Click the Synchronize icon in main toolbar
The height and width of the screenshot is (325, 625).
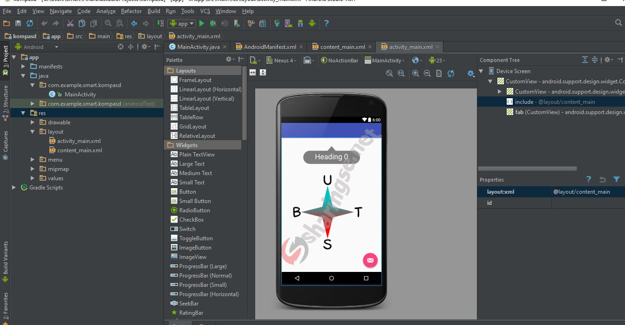[30, 23]
